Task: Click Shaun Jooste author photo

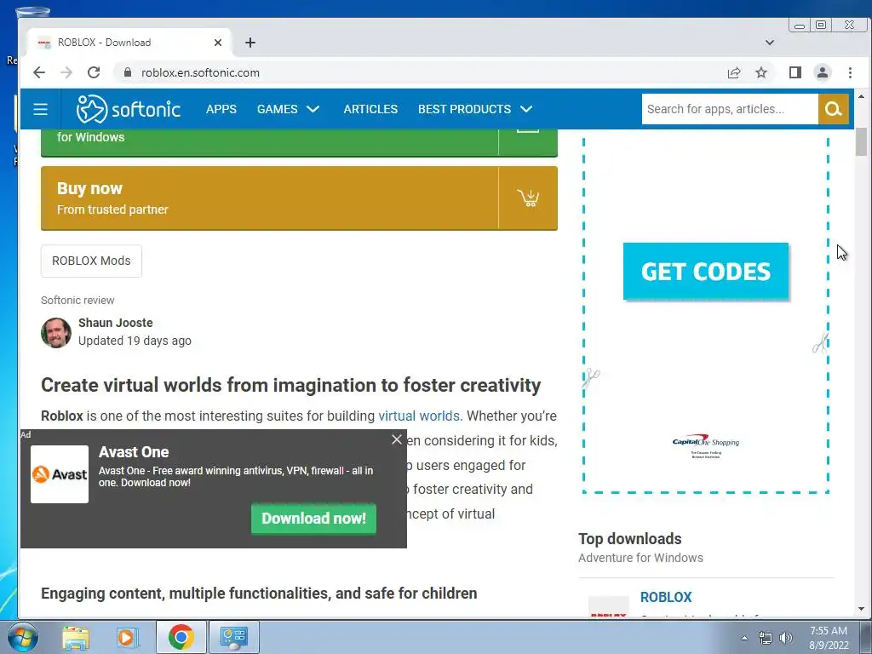Action: pos(56,333)
